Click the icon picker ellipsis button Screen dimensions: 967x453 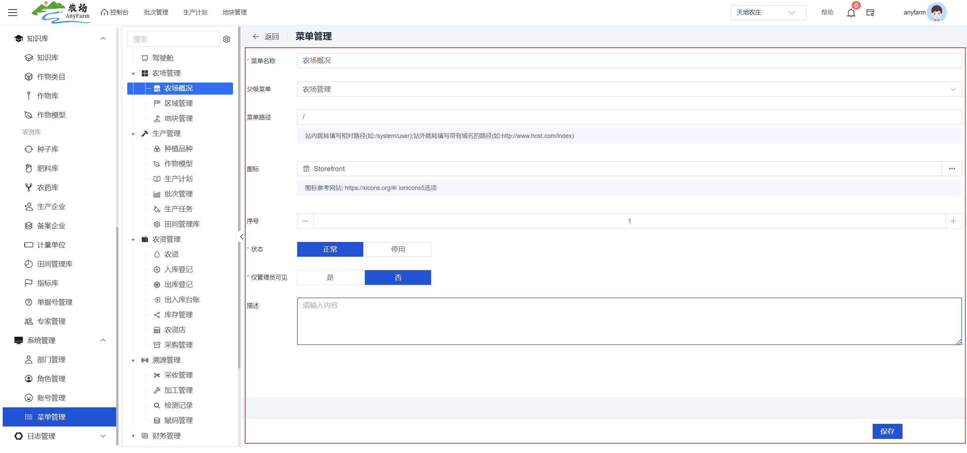952,169
